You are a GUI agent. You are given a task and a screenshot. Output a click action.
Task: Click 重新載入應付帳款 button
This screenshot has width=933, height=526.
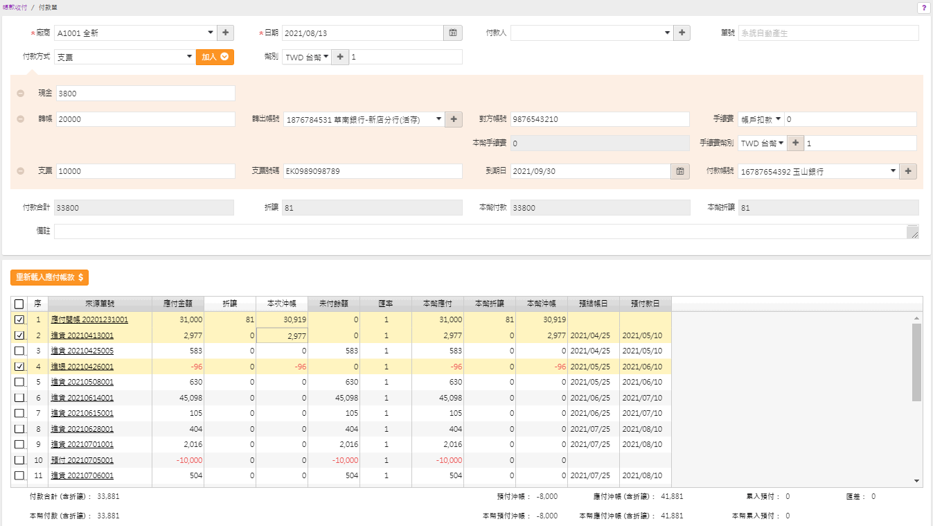click(49, 277)
